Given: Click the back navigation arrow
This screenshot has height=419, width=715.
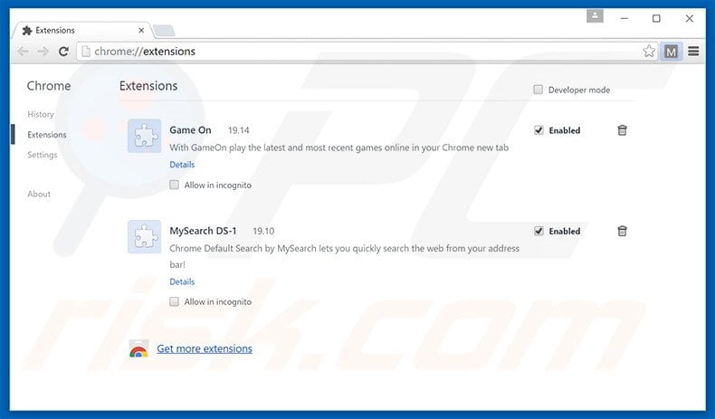Looking at the screenshot, I should [23, 52].
